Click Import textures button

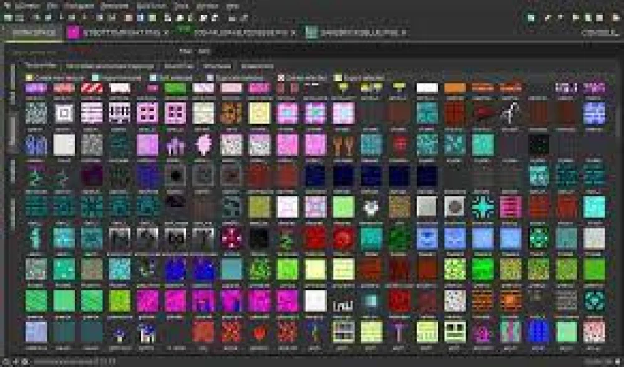pos(117,78)
